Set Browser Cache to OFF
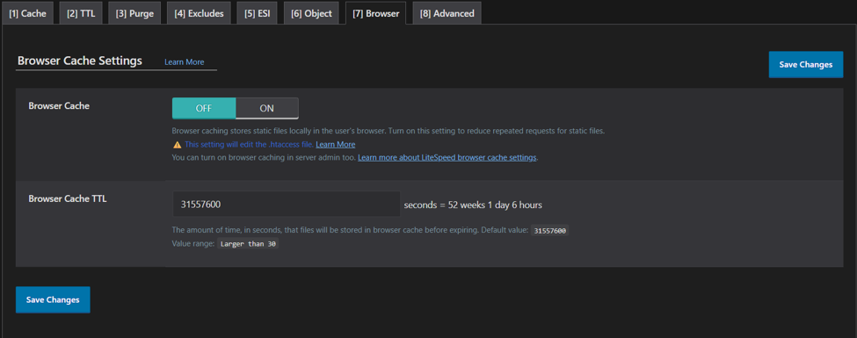The image size is (857, 338). 204,108
